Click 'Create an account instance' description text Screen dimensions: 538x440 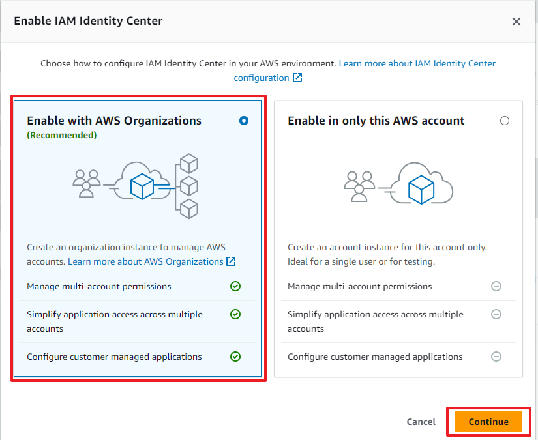(x=387, y=254)
